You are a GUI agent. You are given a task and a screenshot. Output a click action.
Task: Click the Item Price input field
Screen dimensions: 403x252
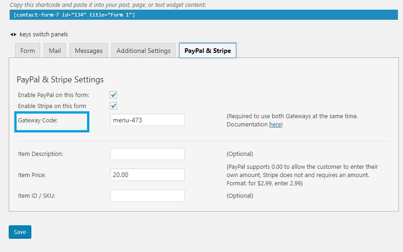[x=147, y=174]
